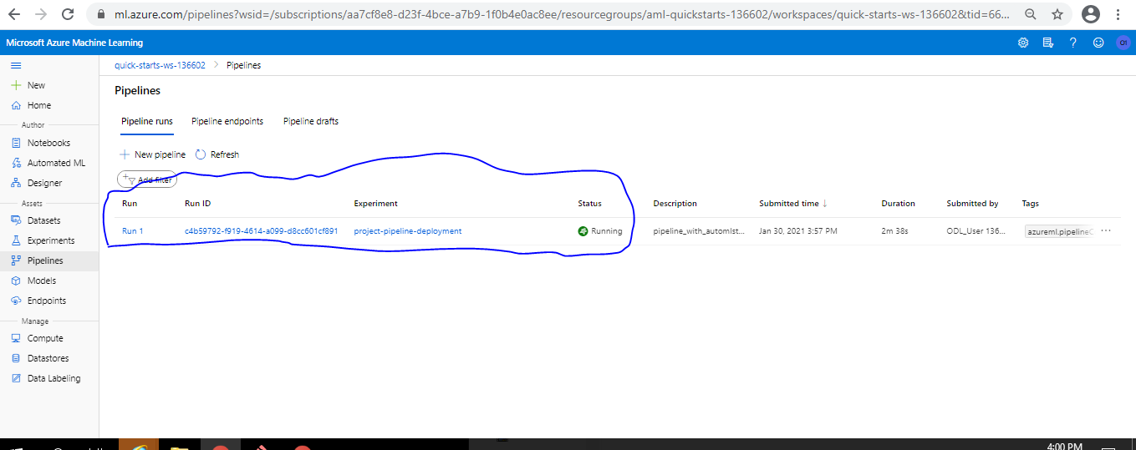Image resolution: width=1136 pixels, height=450 pixels.
Task: Click the green Running status icon
Action: point(583,231)
